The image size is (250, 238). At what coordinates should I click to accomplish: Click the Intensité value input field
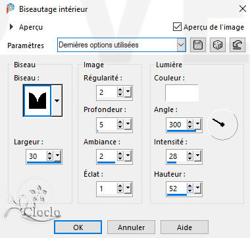(176, 156)
